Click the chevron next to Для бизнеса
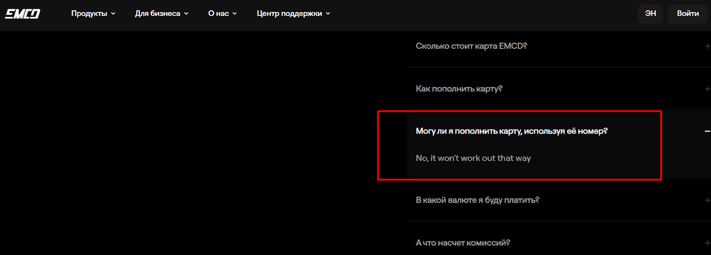Screen dimensions: 711x255 [186, 14]
